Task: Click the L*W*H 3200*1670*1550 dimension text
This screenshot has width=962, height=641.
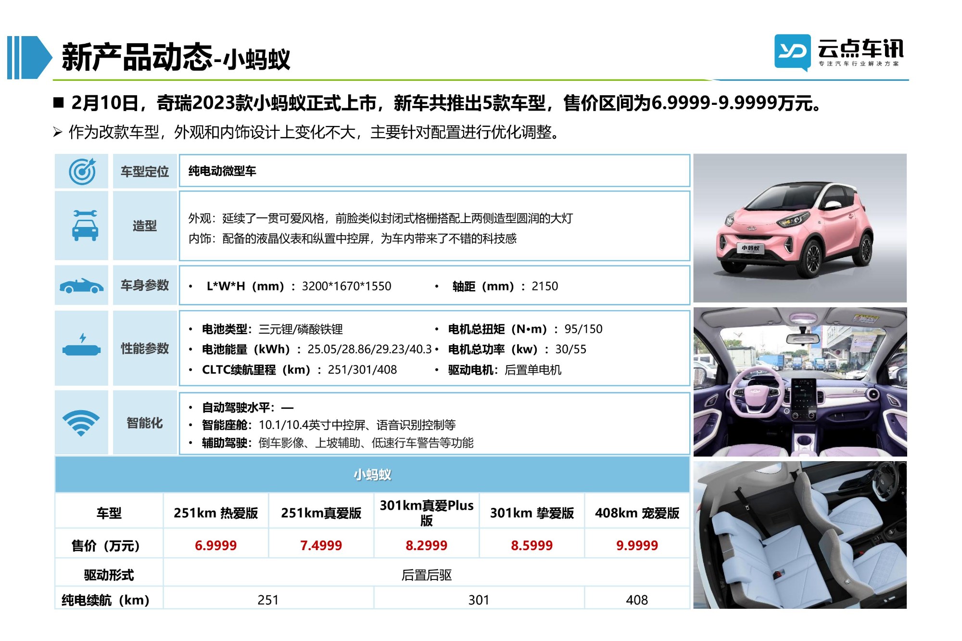Action: coord(299,286)
